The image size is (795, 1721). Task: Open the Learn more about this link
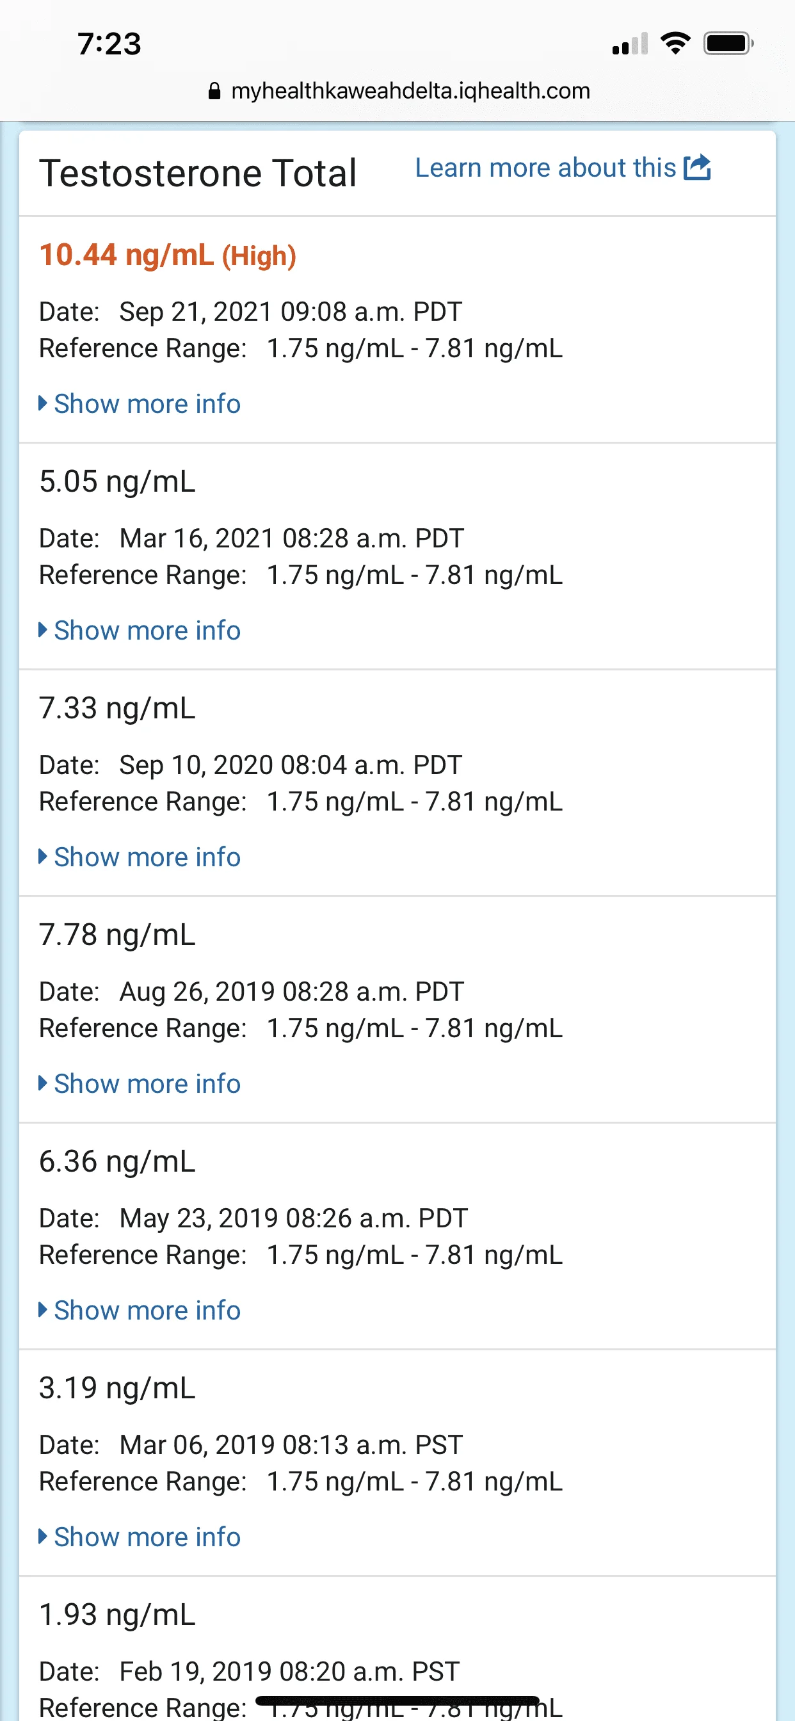pyautogui.click(x=545, y=168)
